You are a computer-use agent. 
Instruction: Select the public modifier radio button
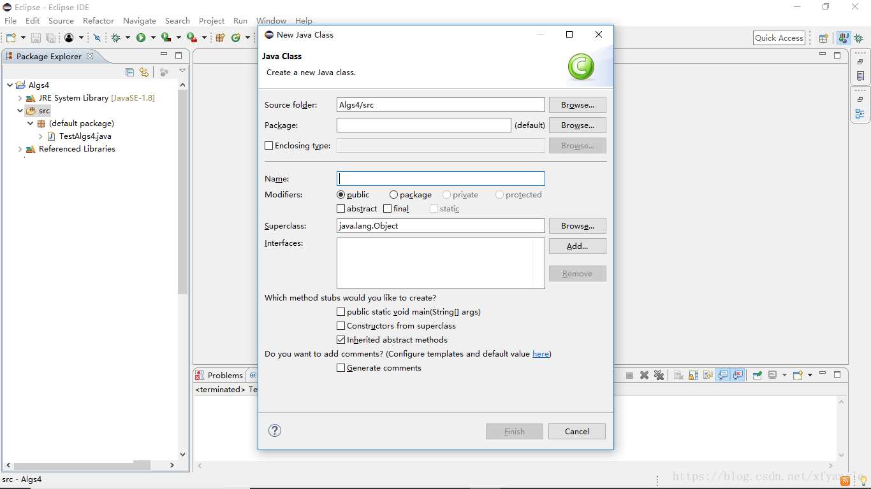pos(341,195)
